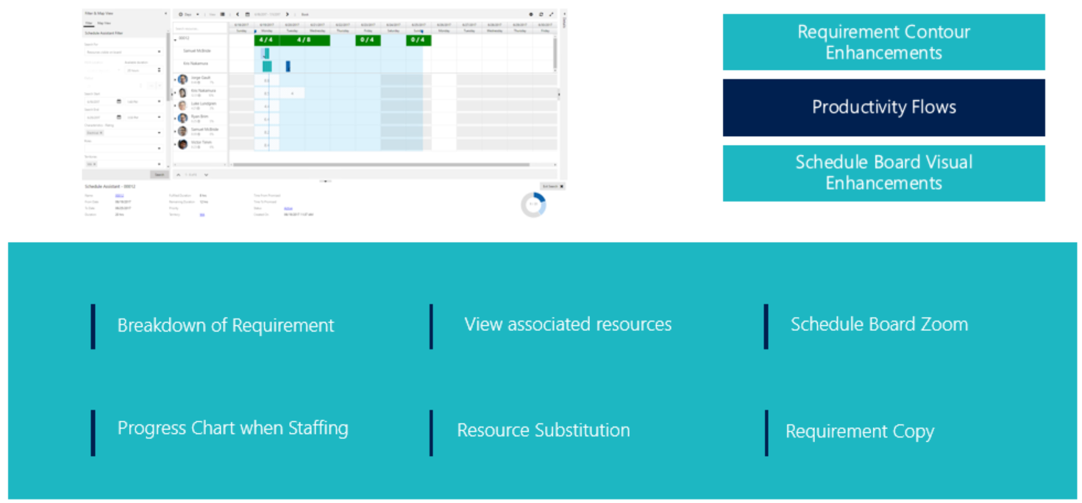Remove the Electrical characteristic filter tag

[x=100, y=132]
